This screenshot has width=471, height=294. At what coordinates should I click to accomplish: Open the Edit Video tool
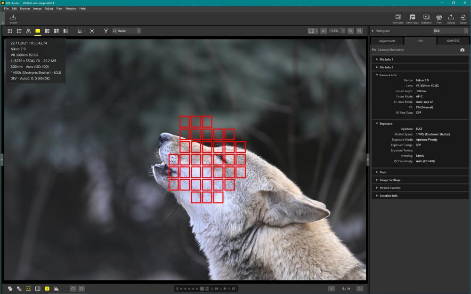(398, 19)
